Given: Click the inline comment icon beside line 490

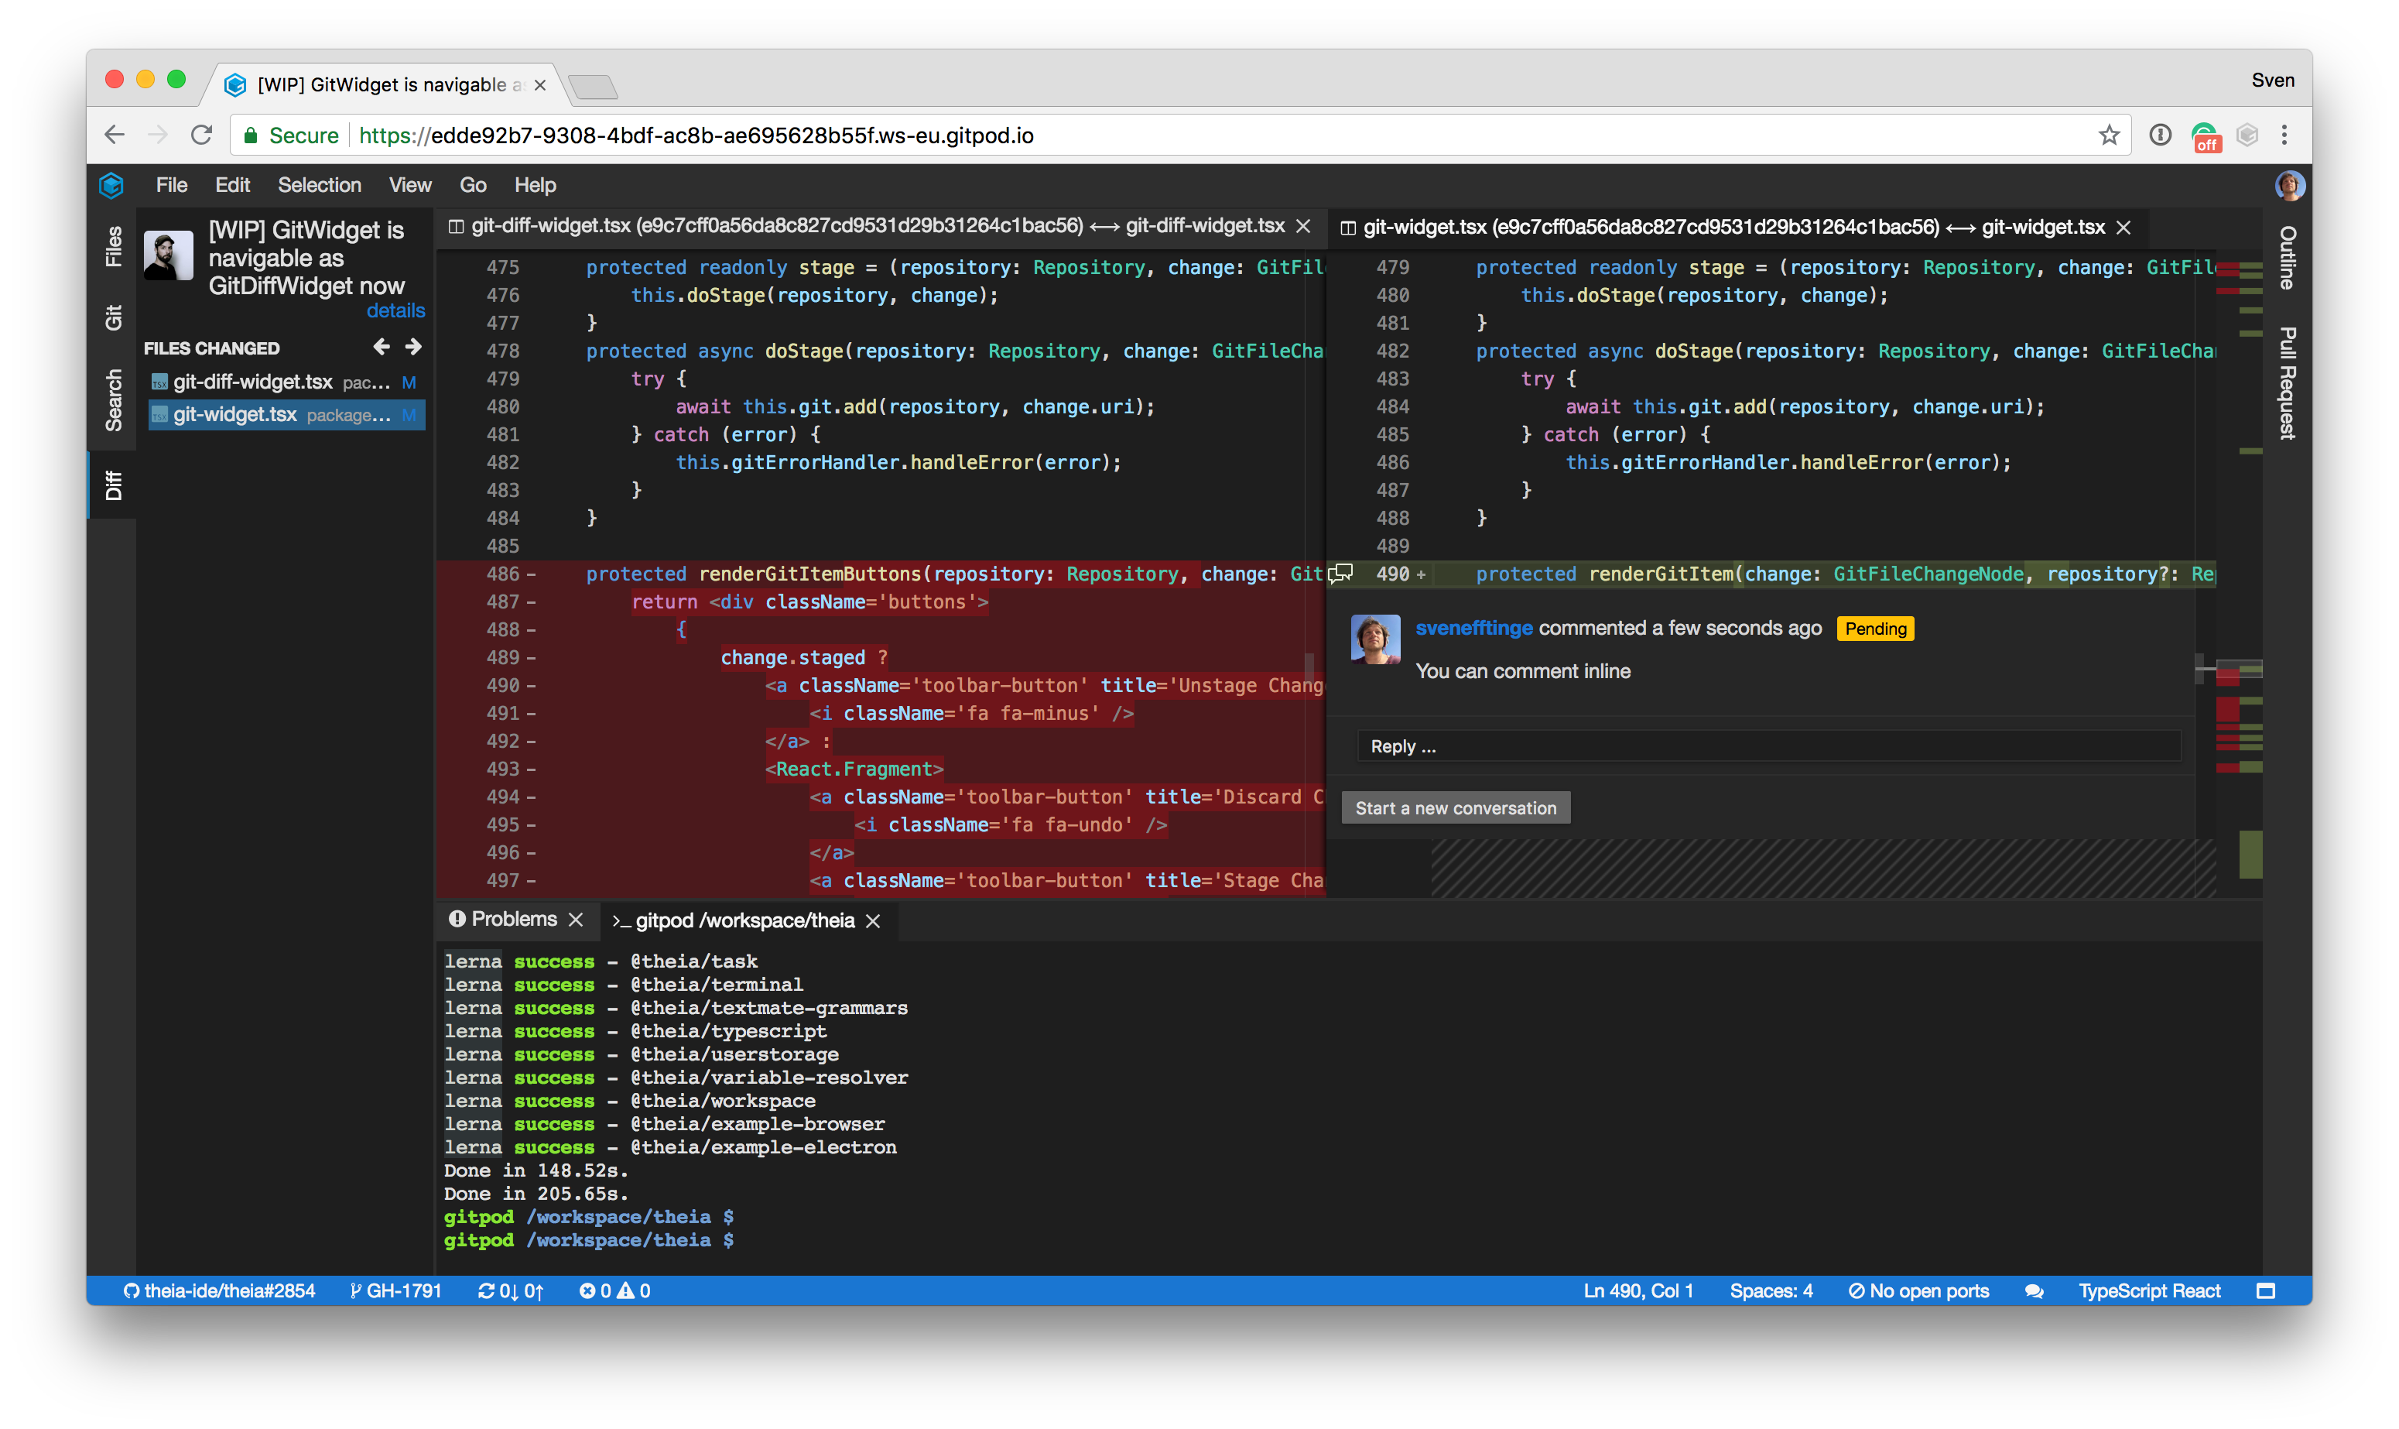Looking at the screenshot, I should pos(1341,574).
